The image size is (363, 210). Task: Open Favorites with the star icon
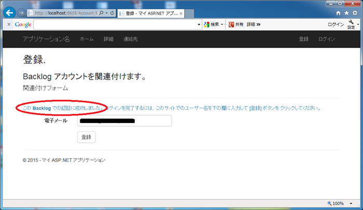pyautogui.click(x=346, y=13)
